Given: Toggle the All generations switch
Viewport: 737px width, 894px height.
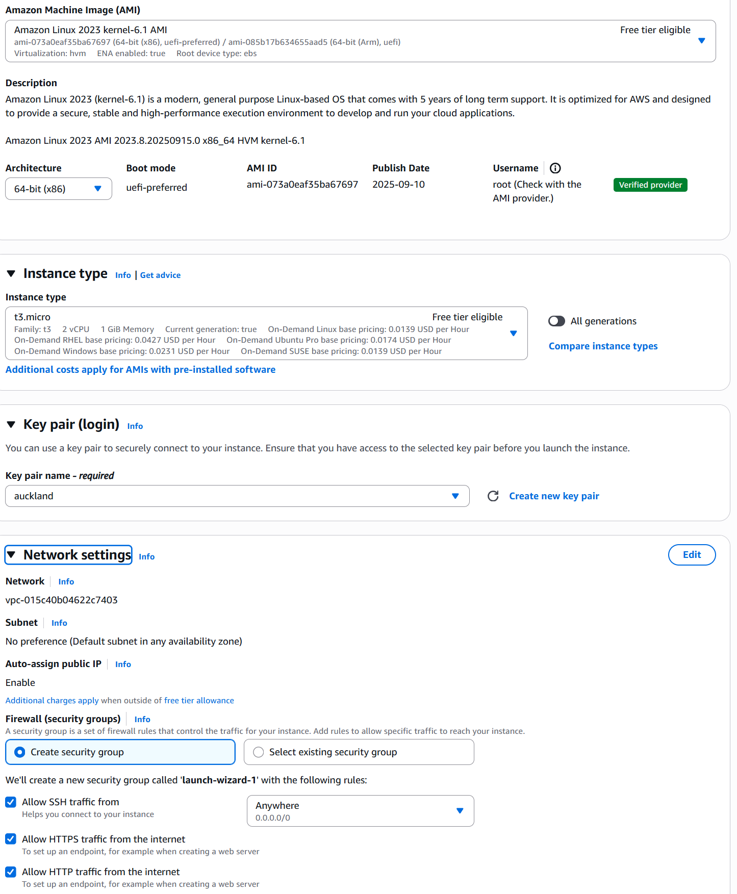Looking at the screenshot, I should point(556,321).
